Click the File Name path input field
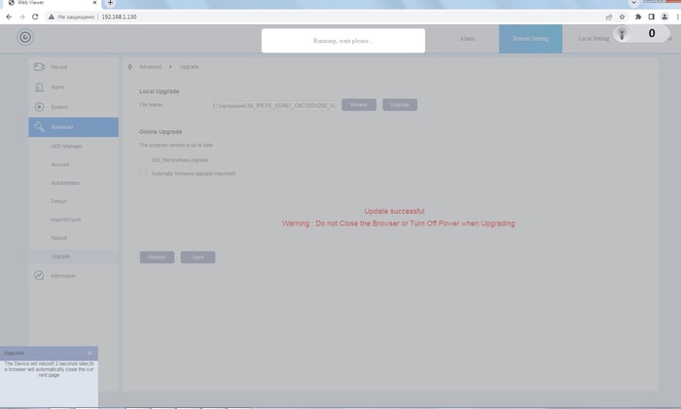681x409 pixels. [273, 105]
